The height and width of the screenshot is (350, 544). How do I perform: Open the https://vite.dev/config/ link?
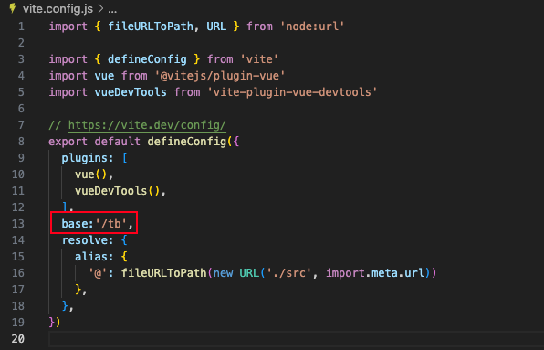pyautogui.click(x=147, y=125)
